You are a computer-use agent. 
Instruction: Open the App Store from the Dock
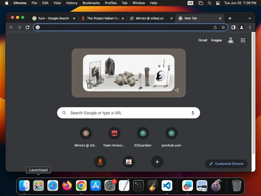click(96, 186)
